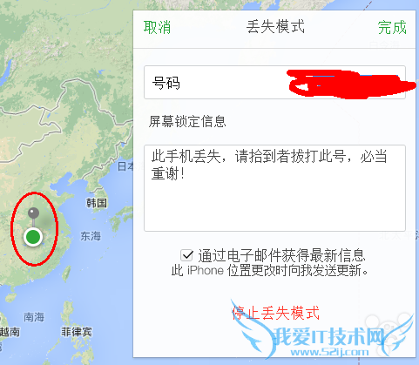Click the 号码 phone number field
Image resolution: width=419 pixels, height=365 pixels.
click(x=274, y=83)
